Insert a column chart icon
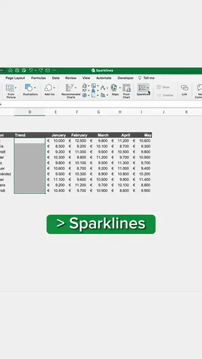The height and width of the screenshot is (359, 202). tap(85, 86)
